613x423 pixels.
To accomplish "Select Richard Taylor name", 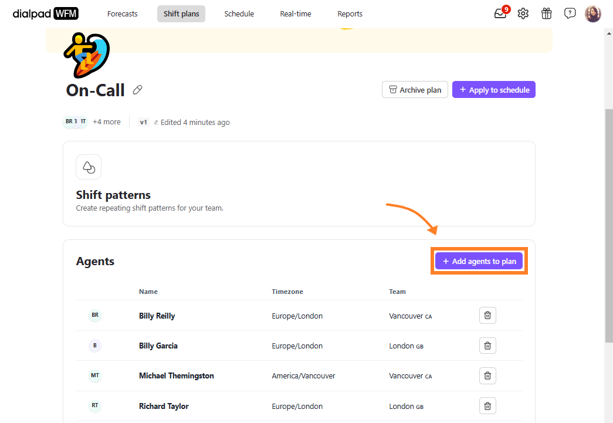I will pos(164,406).
